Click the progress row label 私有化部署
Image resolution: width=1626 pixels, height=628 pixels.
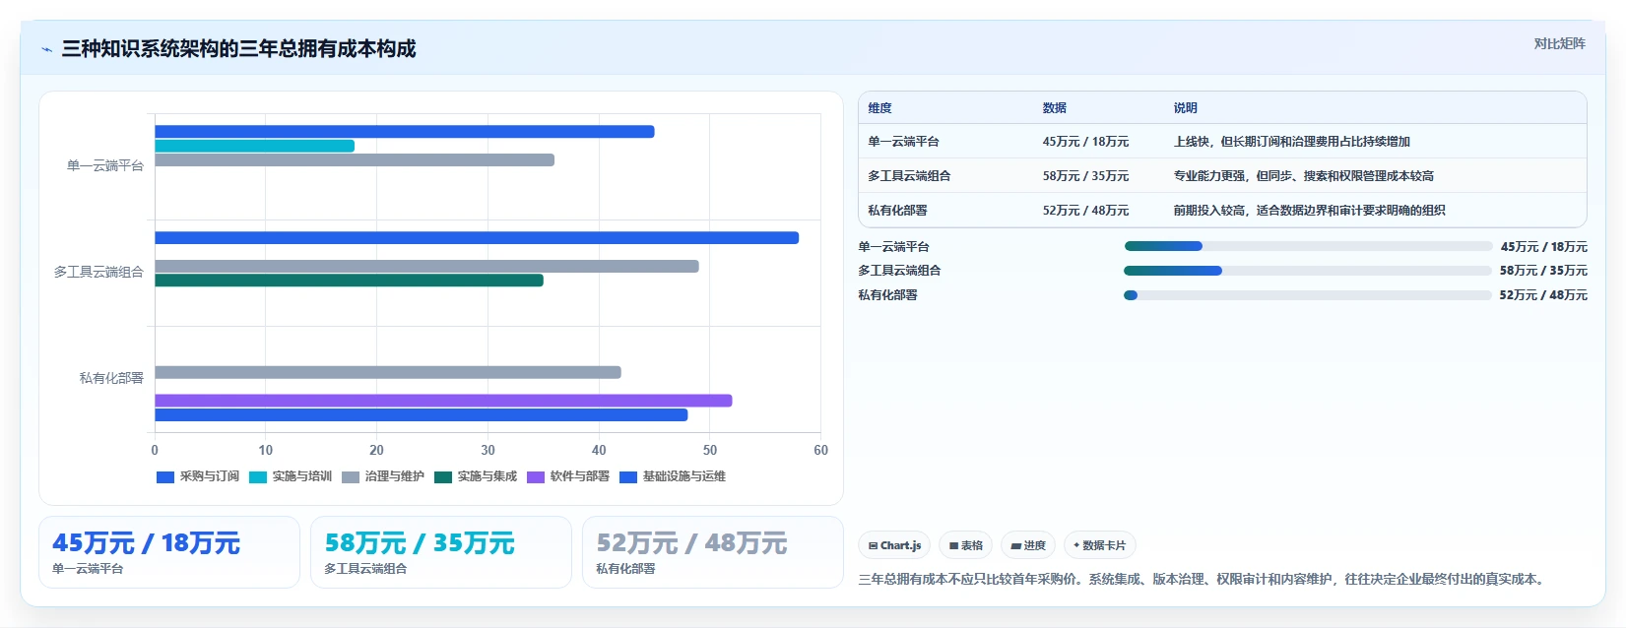887,295
